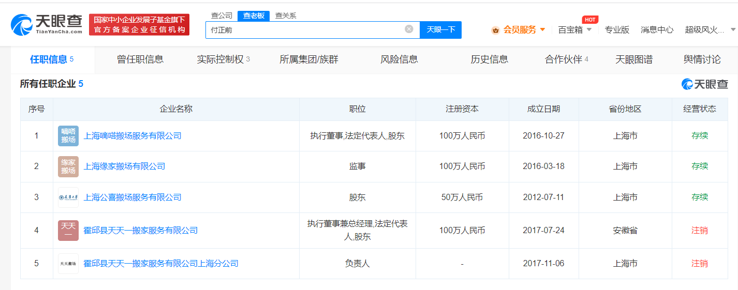Select the date 2012-07-11
This screenshot has height=290, width=738.
click(543, 197)
